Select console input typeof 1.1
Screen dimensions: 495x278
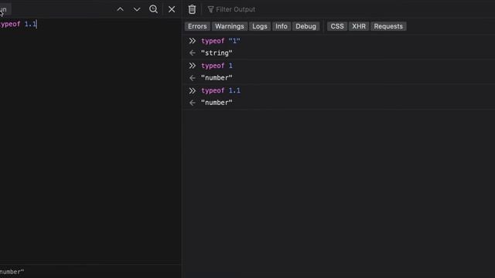(x=220, y=91)
